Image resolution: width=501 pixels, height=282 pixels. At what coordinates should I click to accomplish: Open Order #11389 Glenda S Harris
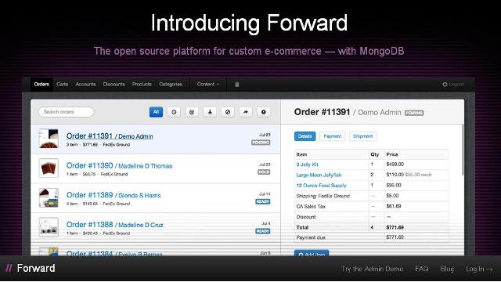pyautogui.click(x=114, y=195)
